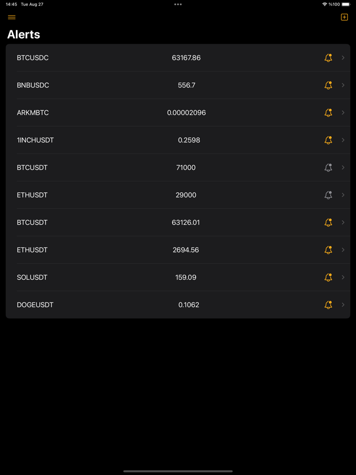Tap the home indicator bar at the bottom
356x475 pixels.
pos(178,470)
